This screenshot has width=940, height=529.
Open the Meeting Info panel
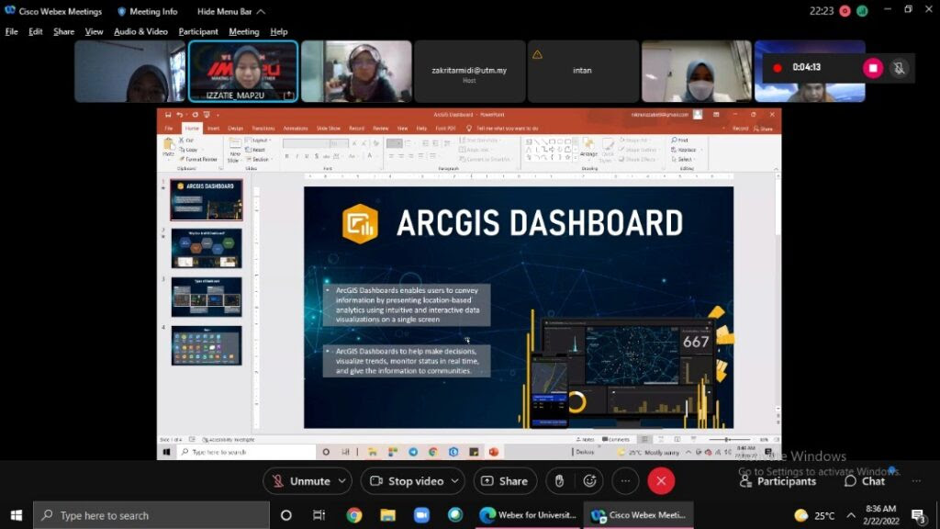tap(148, 11)
